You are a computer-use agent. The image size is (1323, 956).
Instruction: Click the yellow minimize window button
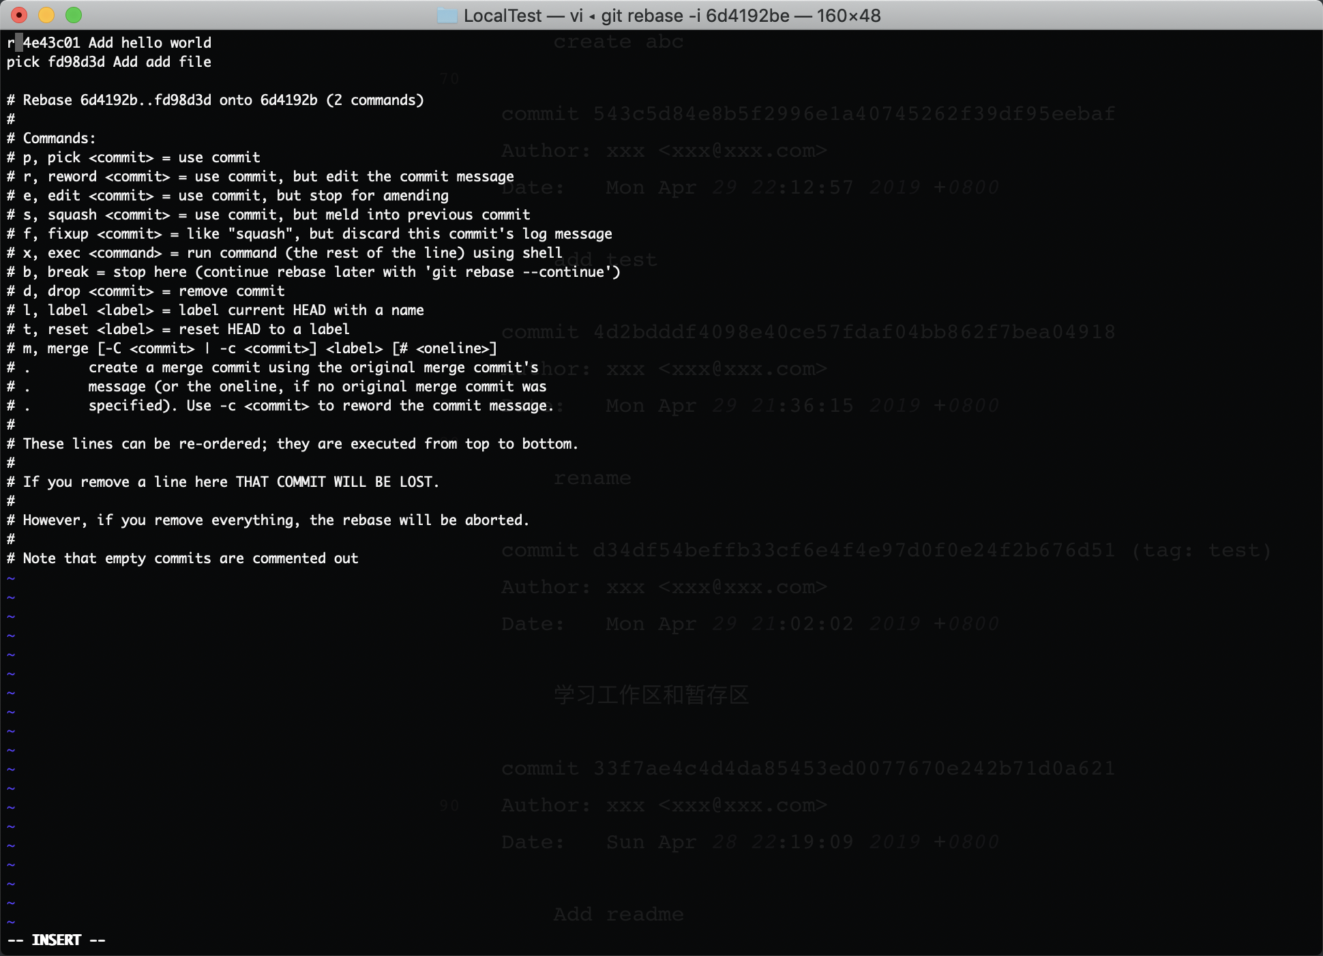[46, 15]
